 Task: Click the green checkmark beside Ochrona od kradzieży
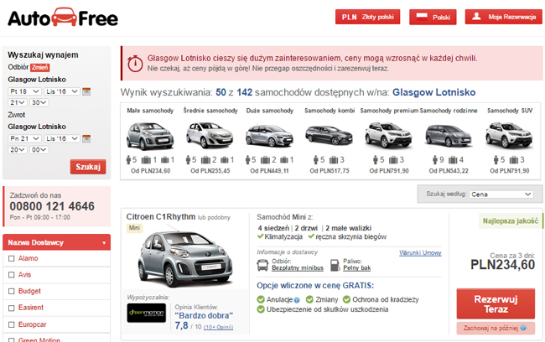pos(346,299)
